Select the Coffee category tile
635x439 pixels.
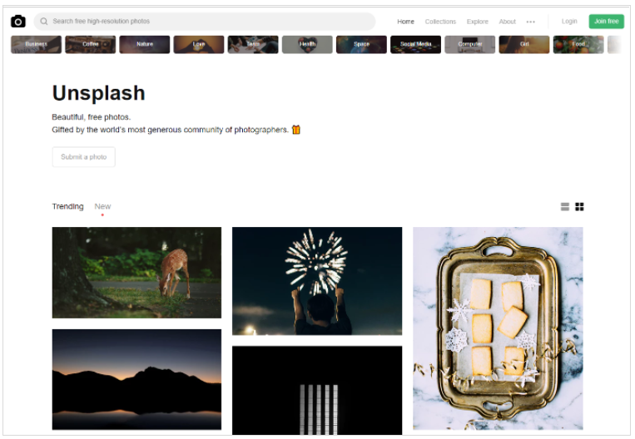[91, 44]
